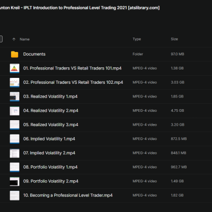Viewport: 212px width, 212px height.
Task: Open 03. Realized Volatility 1.mp4
Action: [50, 96]
